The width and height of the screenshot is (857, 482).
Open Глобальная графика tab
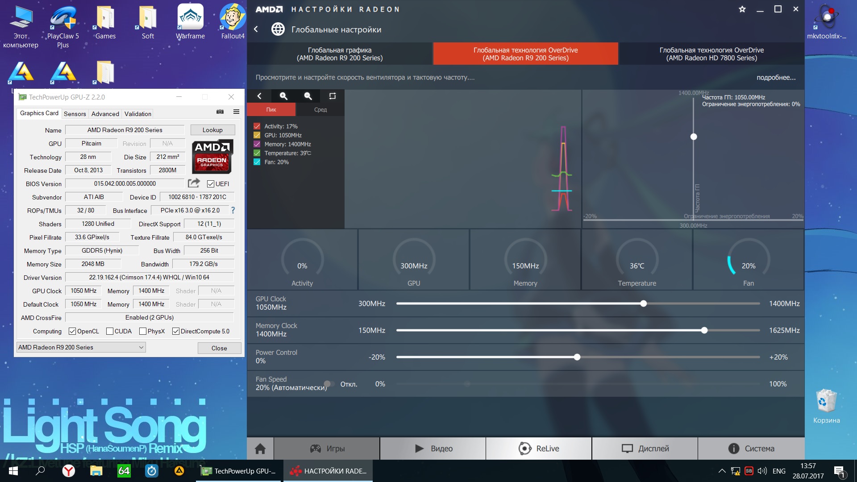click(x=340, y=54)
